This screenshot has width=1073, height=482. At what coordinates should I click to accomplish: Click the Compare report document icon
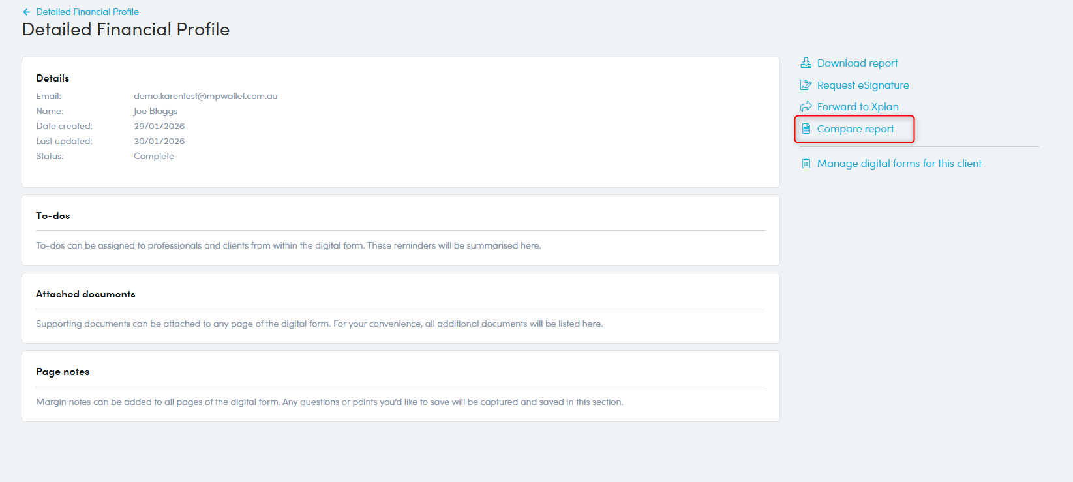coord(806,128)
